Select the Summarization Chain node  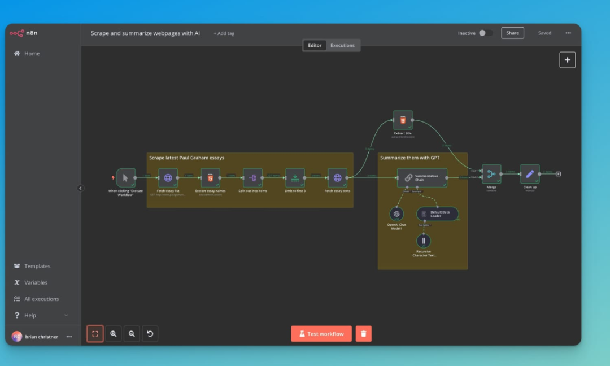pos(422,178)
